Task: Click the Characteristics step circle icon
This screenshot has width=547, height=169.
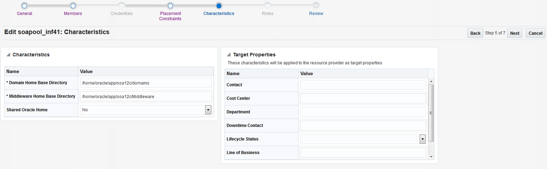Action: click(x=219, y=6)
